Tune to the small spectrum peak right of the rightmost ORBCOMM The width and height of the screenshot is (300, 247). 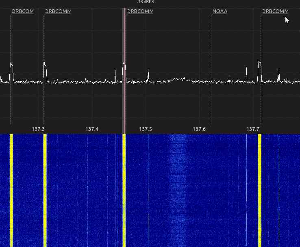(279, 75)
